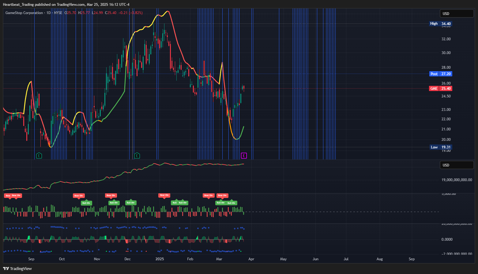This screenshot has height=274, width=478.
Task: Click the 28.00 price scale value
Action: point(446,68)
